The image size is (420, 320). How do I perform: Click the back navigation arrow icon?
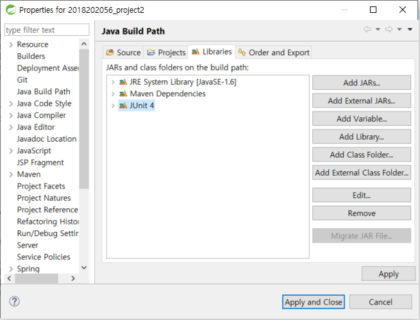[x=367, y=29]
